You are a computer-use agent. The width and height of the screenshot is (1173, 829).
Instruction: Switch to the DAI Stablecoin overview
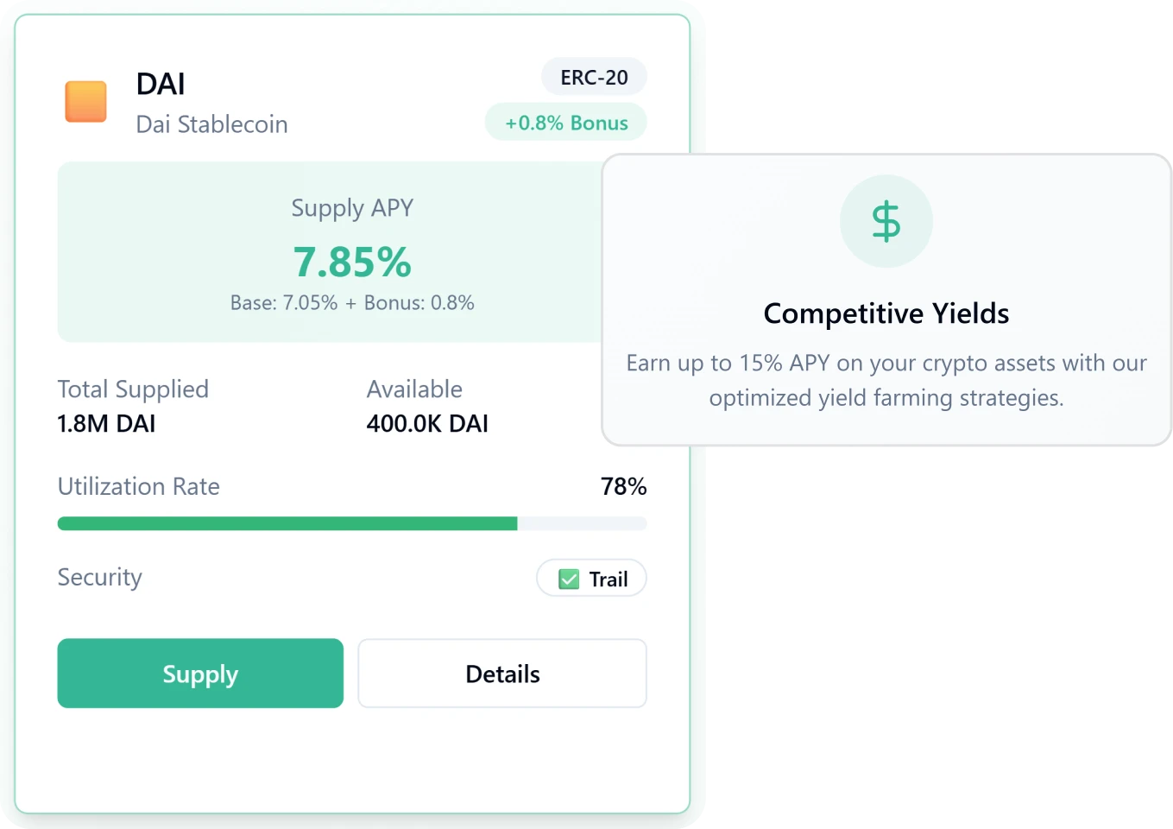tap(211, 123)
